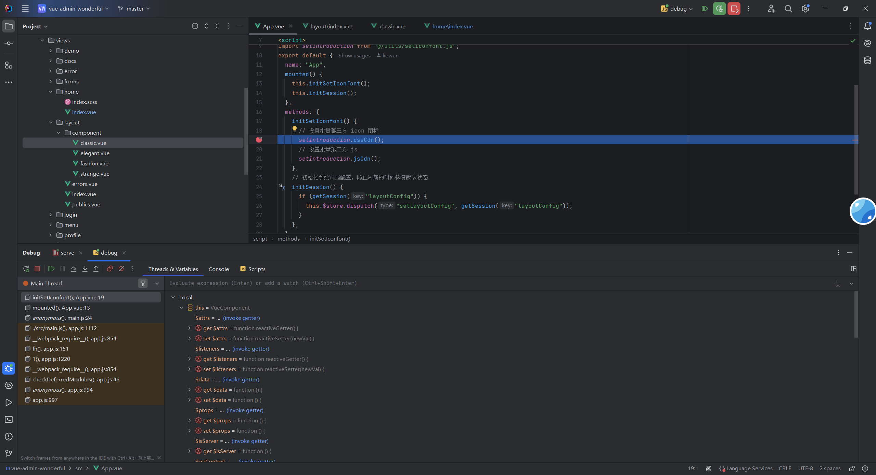Open Search Everywhere magnifier
The image size is (876, 475).
point(788,9)
